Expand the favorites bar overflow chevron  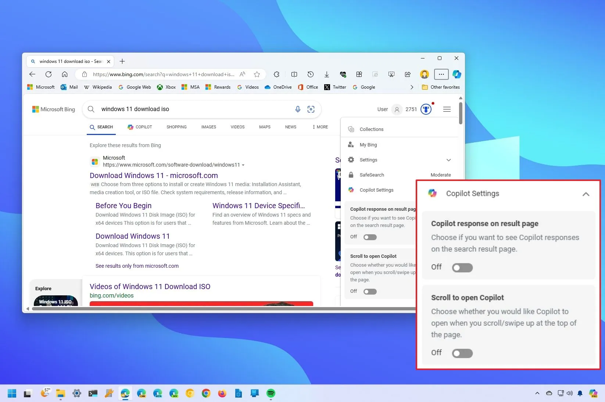[x=412, y=87]
